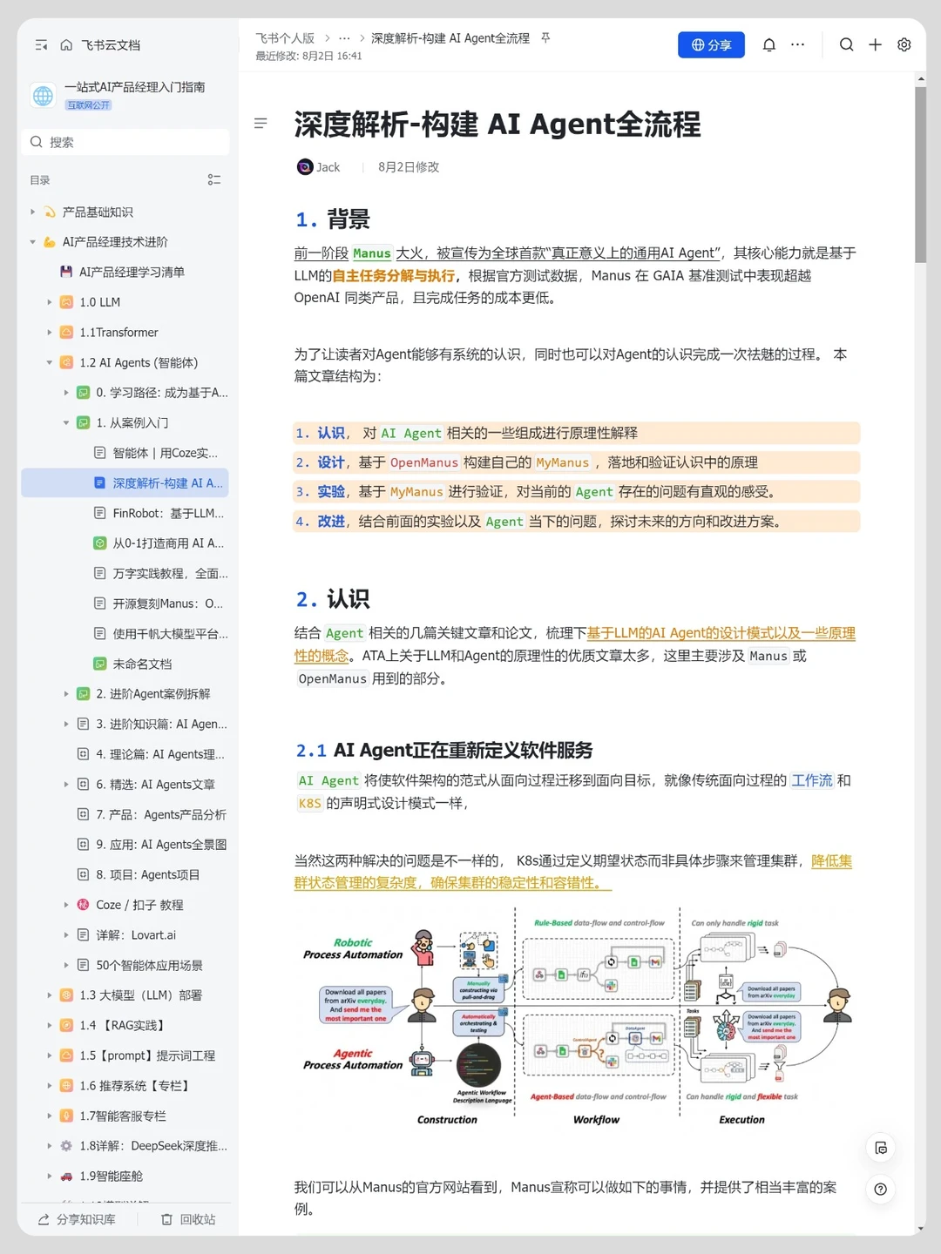The image size is (941, 1254).
Task: Collapse the 1. 从案例入门 node
Action: click(66, 423)
